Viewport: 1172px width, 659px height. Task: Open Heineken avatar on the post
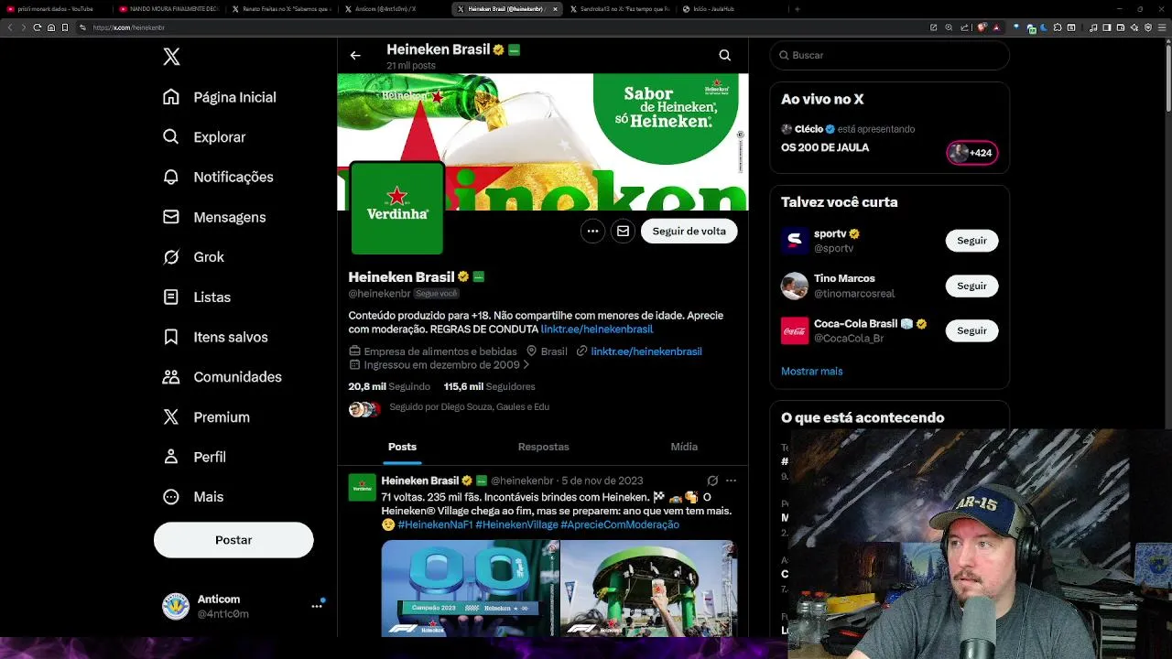click(362, 487)
